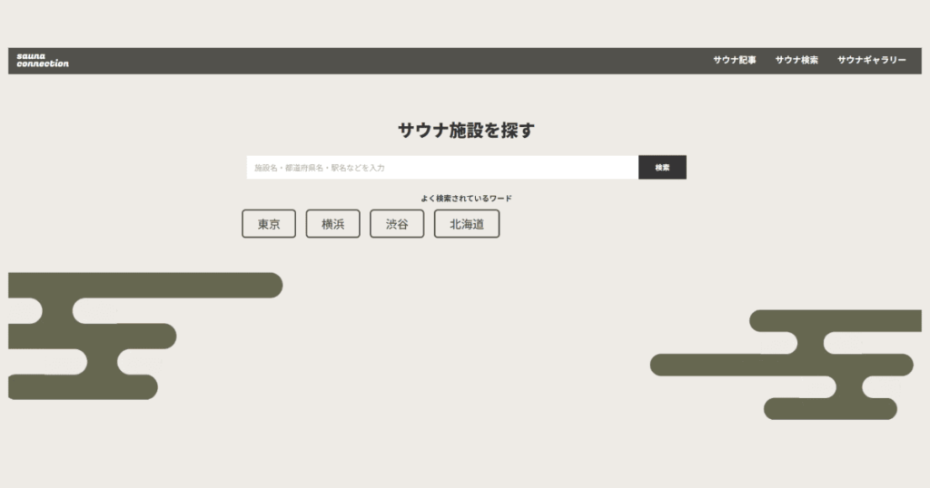This screenshot has width=930, height=488.
Task: Open the サウナギャラリー page
Action: pyautogui.click(x=871, y=61)
